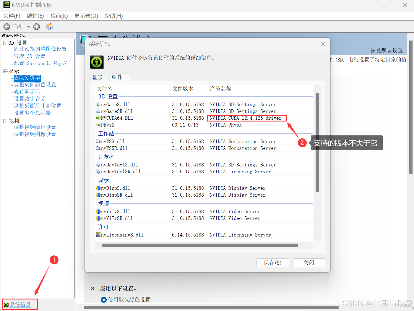
Task: Open the back history dropdown arrow
Action: pos(29,27)
